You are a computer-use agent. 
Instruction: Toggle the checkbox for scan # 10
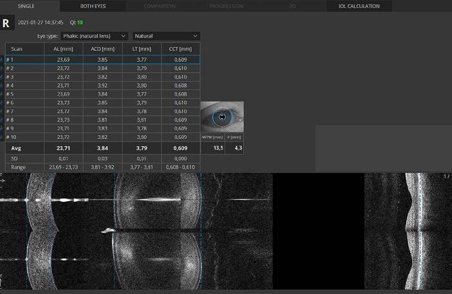click(x=2, y=137)
